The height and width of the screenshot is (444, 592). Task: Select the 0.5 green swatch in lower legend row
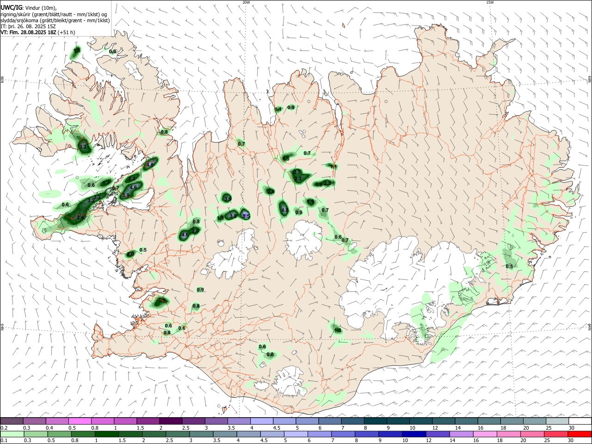click(x=60, y=434)
